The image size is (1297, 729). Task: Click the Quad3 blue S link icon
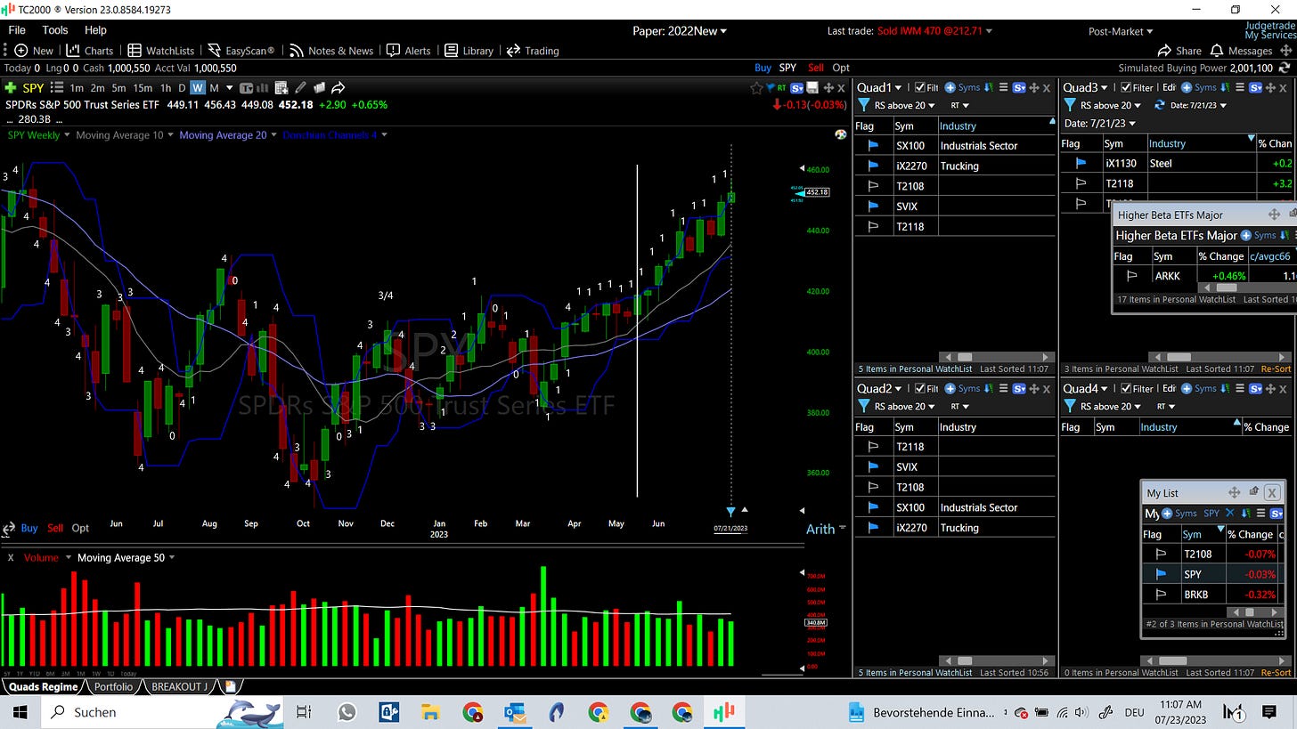[1256, 87]
